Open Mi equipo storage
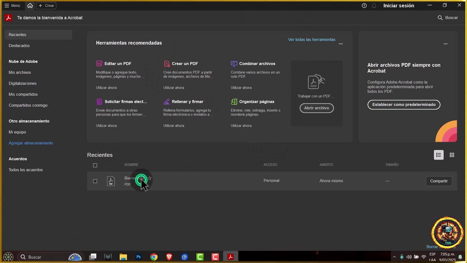This screenshot has height=263, width=467. click(x=17, y=132)
